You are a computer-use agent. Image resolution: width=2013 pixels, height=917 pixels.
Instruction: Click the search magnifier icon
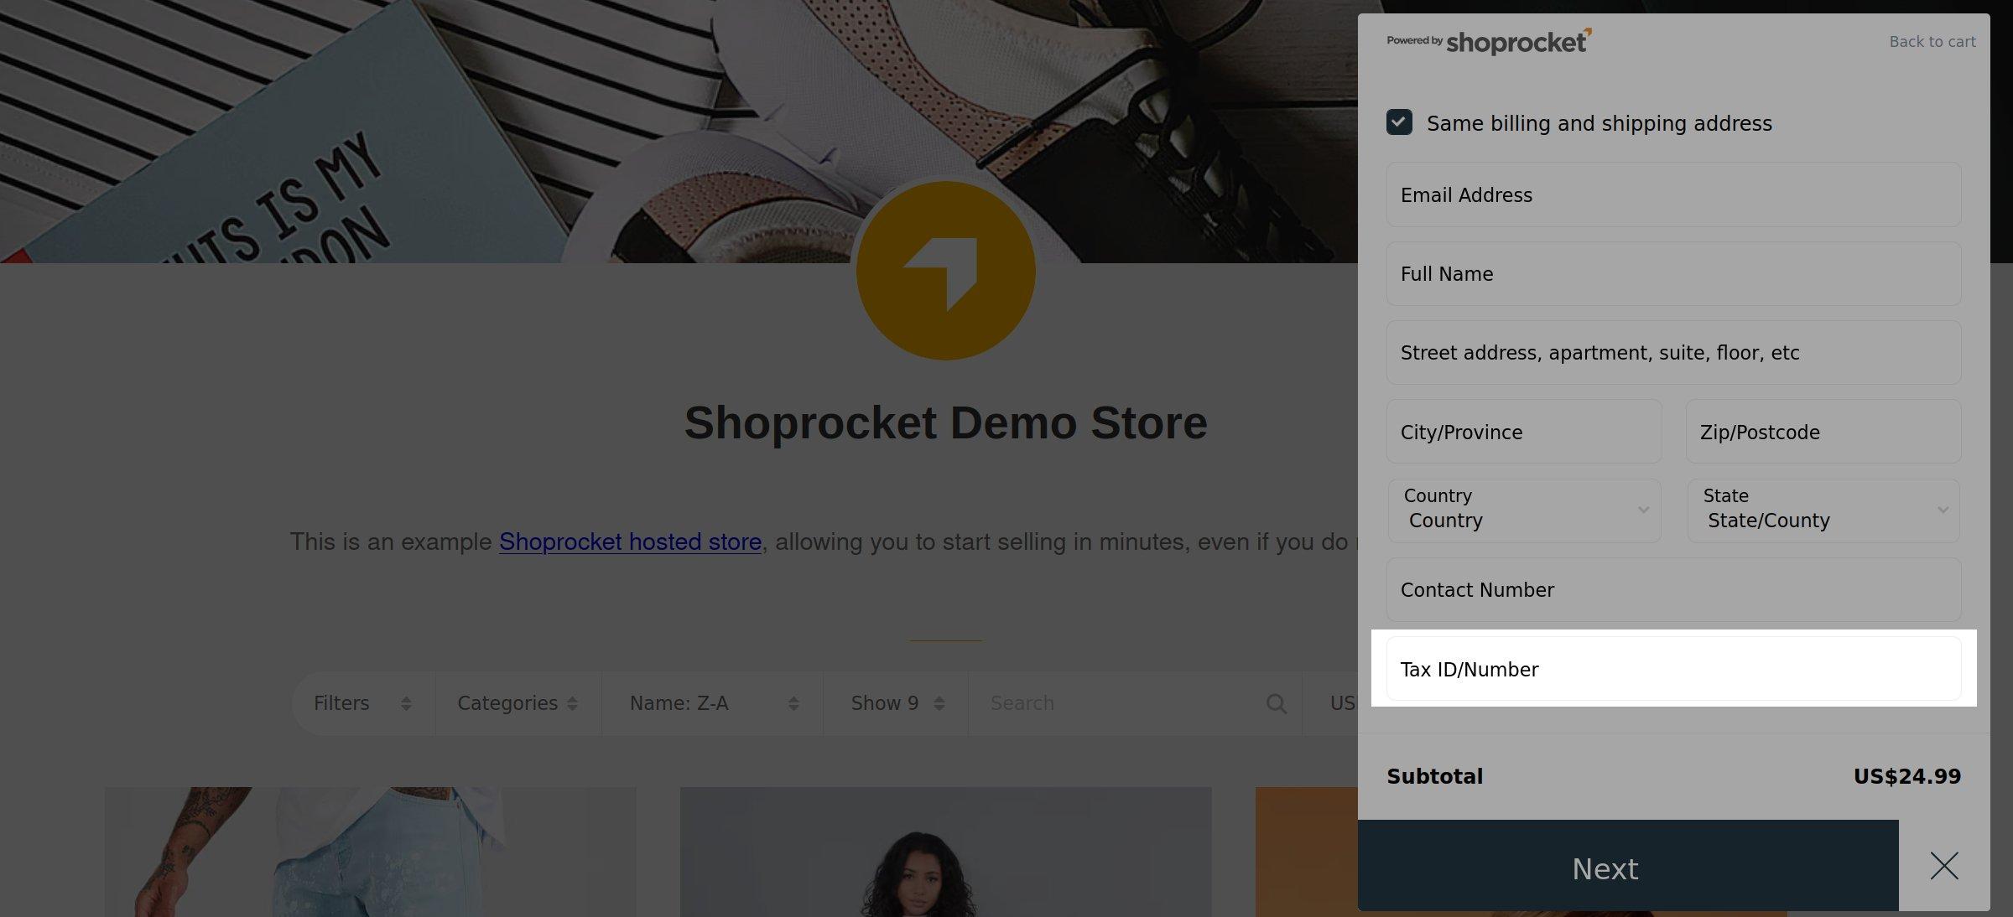[1276, 703]
